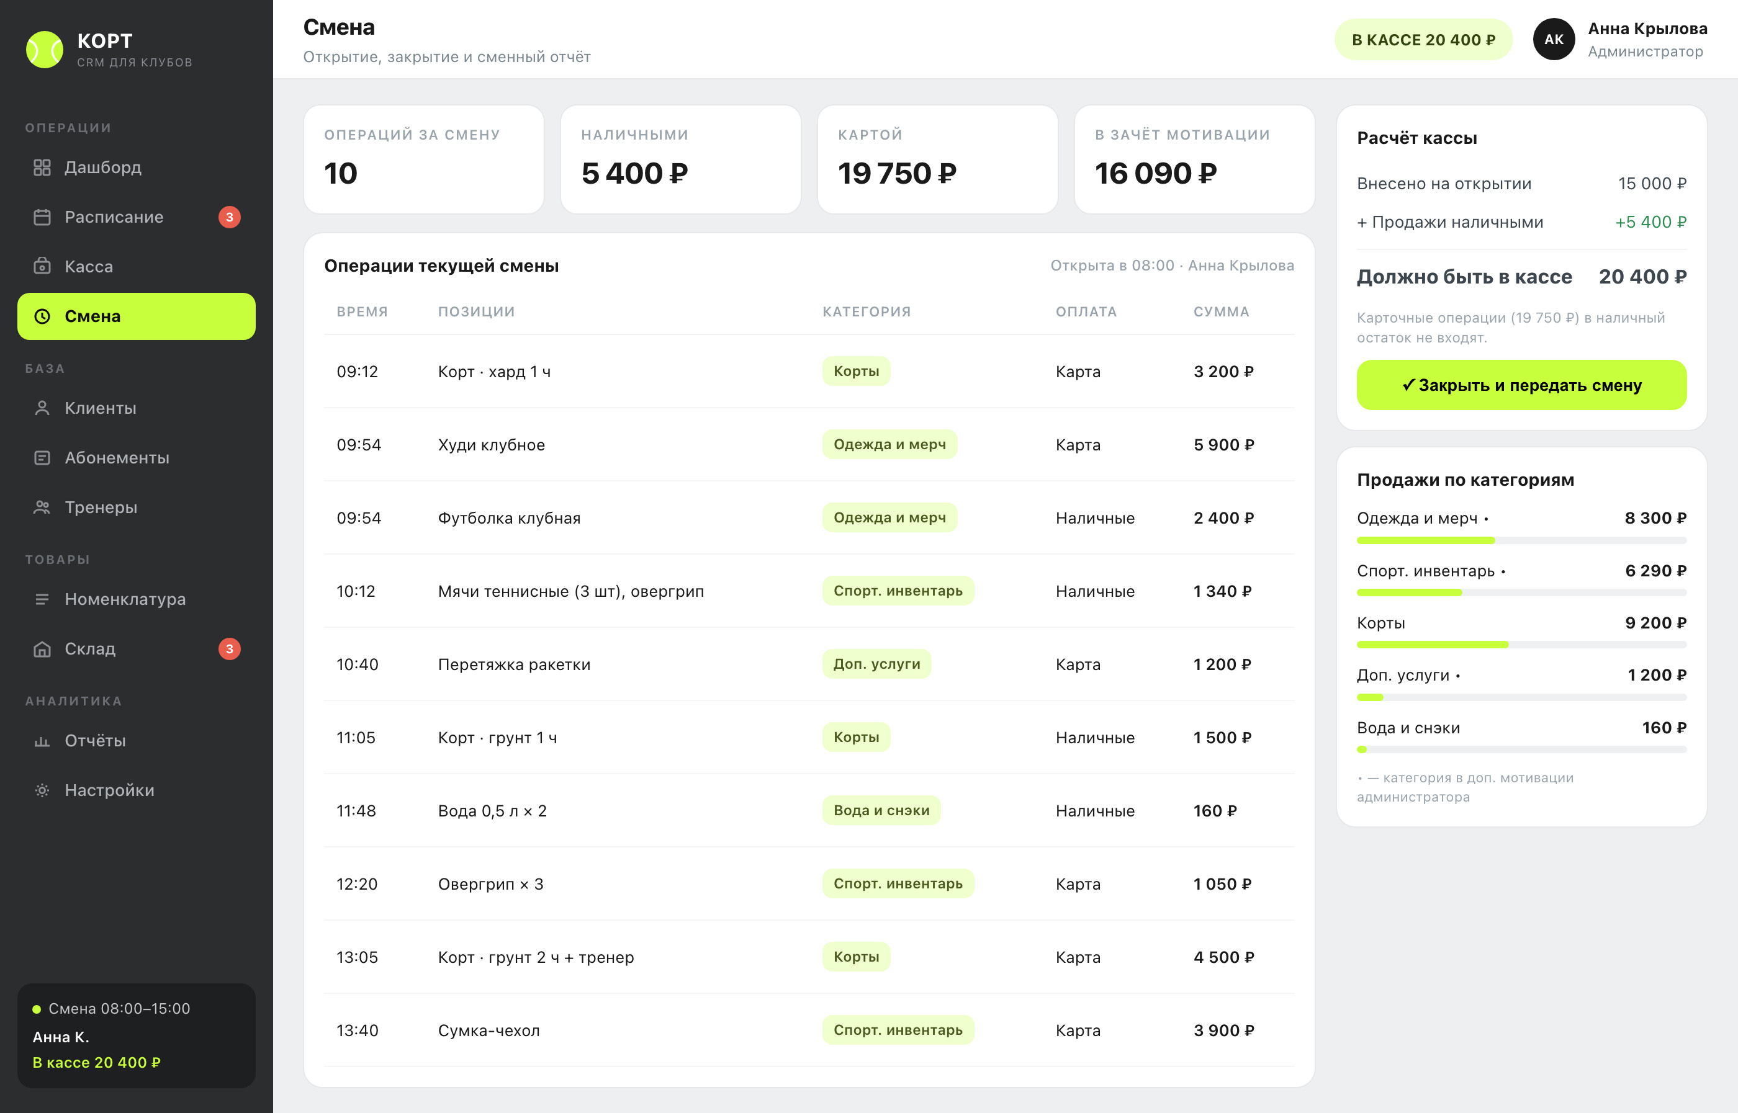Viewport: 1738px width, 1113px height.
Task: Click the Абонементы card icon
Action: [x=42, y=458]
